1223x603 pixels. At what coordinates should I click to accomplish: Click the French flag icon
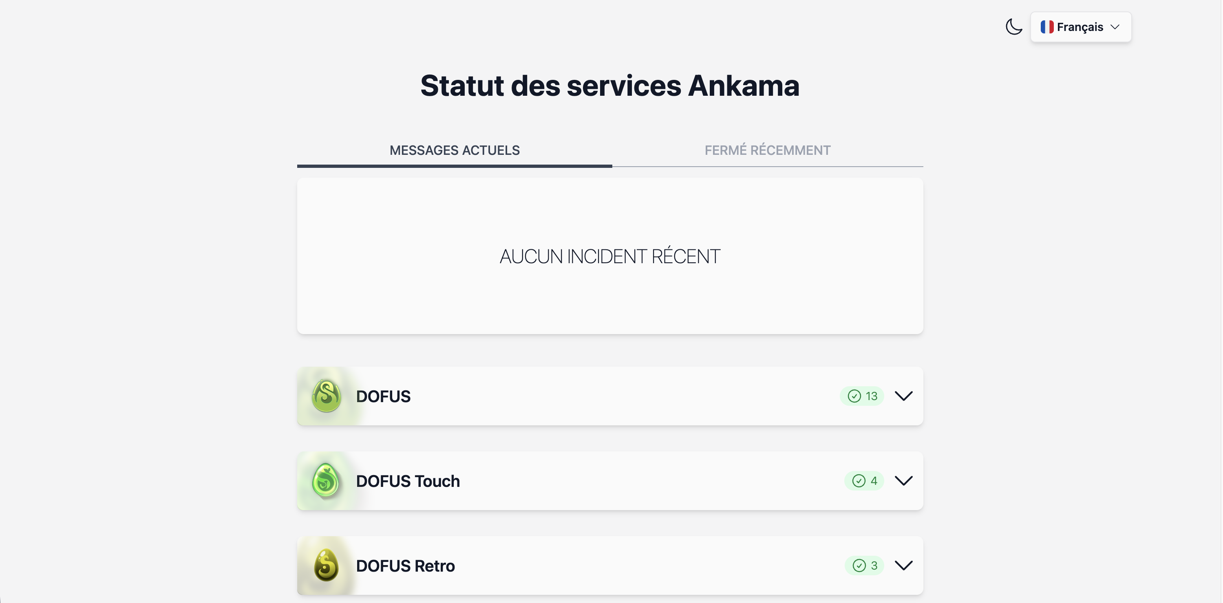pyautogui.click(x=1047, y=26)
